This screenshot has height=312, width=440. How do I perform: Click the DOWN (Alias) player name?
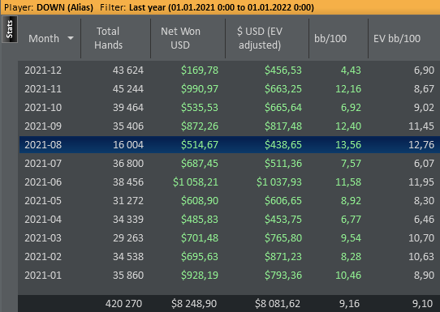(65, 7)
